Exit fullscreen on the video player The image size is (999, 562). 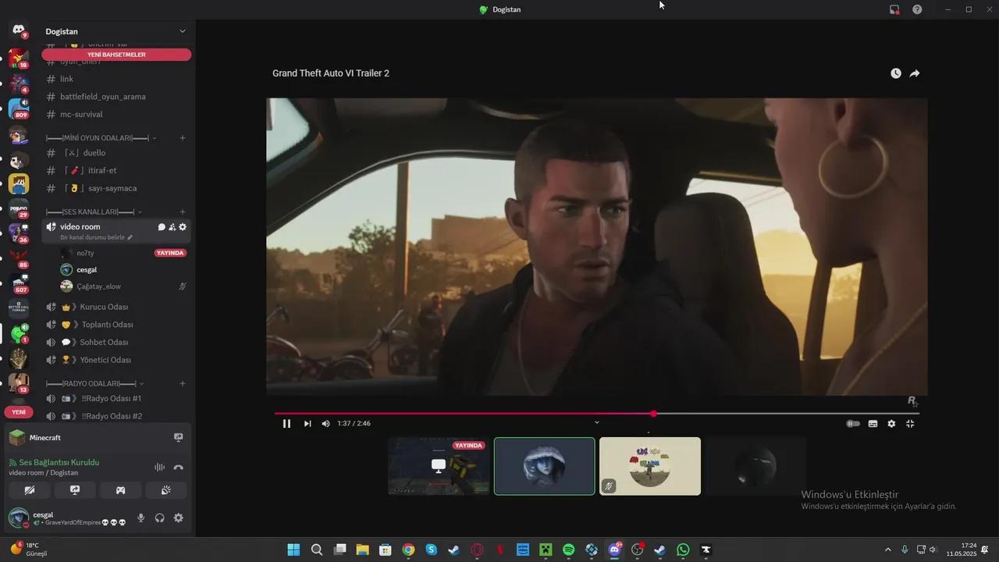[x=910, y=424]
